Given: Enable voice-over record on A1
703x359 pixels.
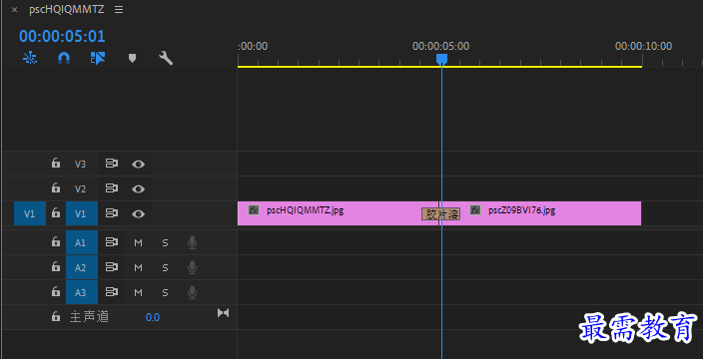Looking at the screenshot, I should (192, 242).
